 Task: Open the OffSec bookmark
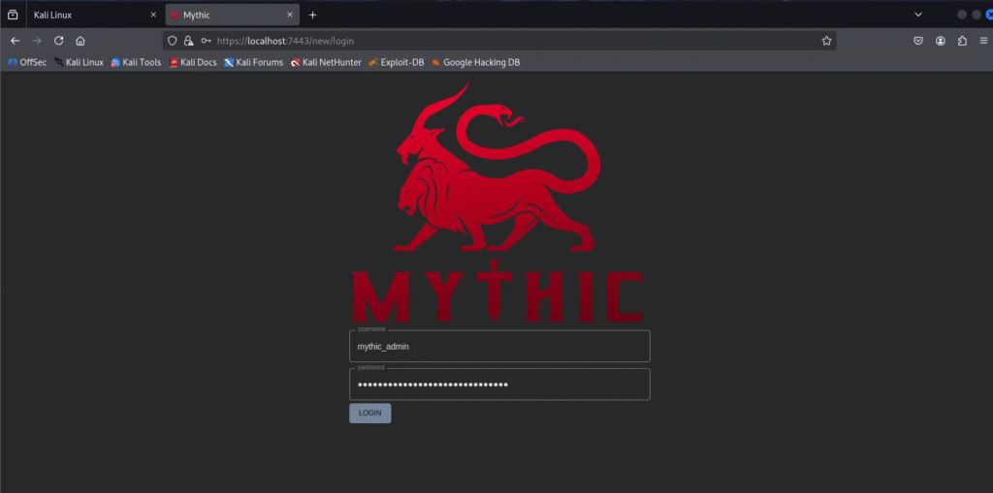pos(26,62)
